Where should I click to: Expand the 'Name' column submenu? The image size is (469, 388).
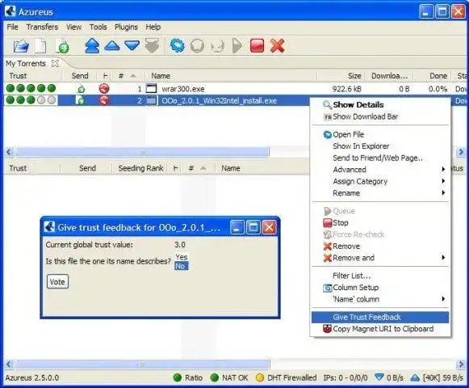coord(380,299)
